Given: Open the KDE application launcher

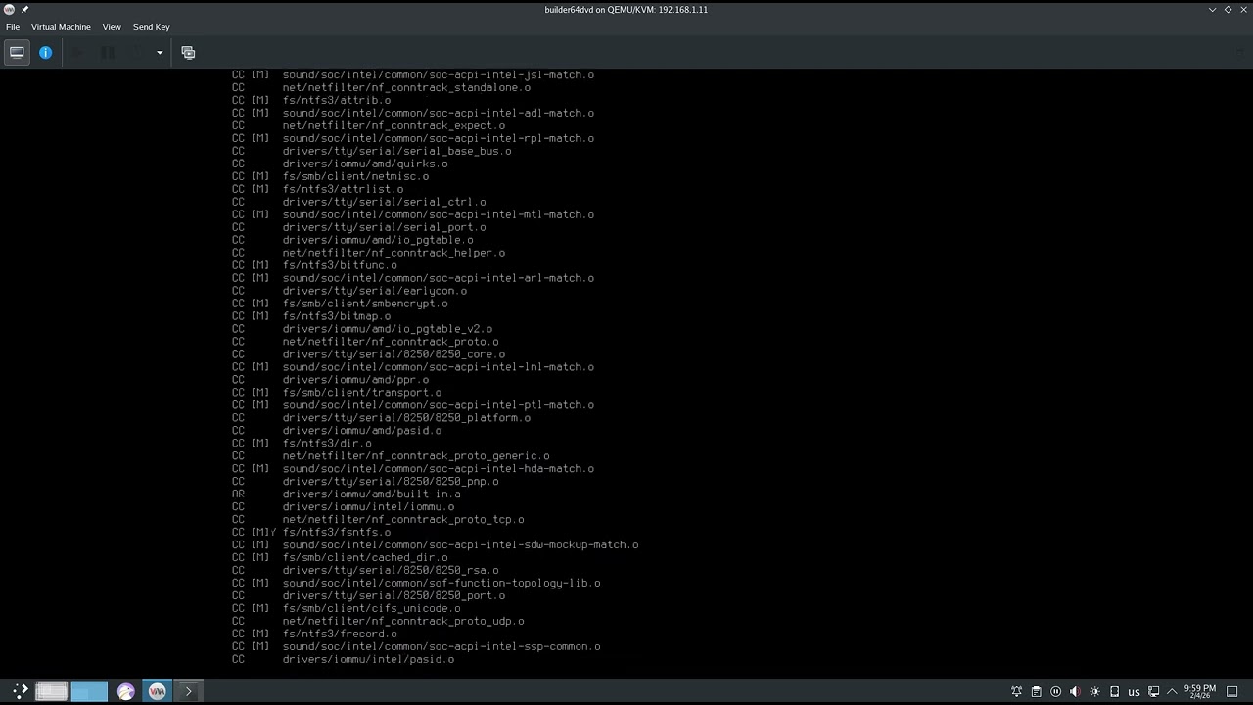Looking at the screenshot, I should [x=21, y=691].
